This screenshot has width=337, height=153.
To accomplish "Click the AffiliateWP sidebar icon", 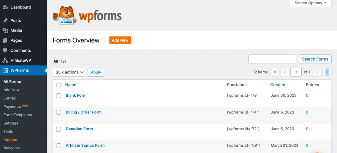I will (x=5, y=60).
